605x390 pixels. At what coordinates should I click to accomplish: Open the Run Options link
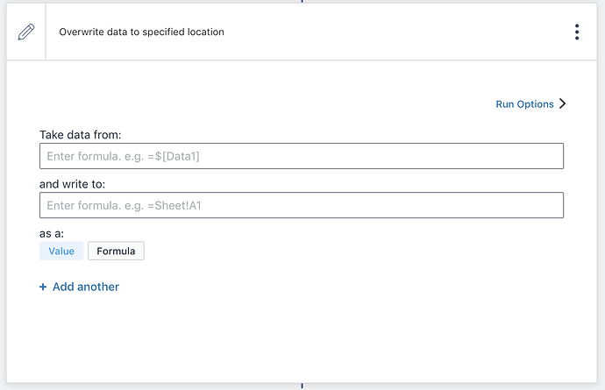coord(524,103)
